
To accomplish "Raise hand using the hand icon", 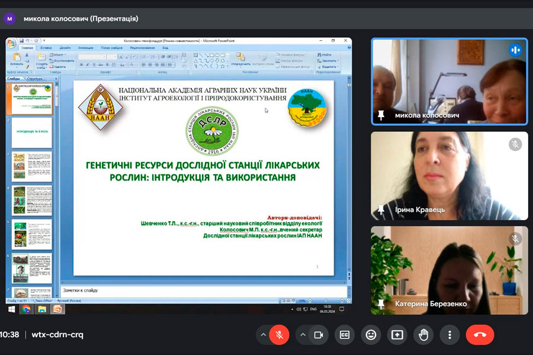I will 423,335.
